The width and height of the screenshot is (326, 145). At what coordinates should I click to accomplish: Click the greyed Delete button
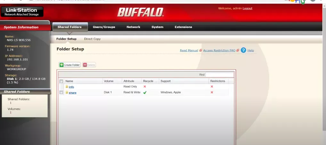coord(89,65)
